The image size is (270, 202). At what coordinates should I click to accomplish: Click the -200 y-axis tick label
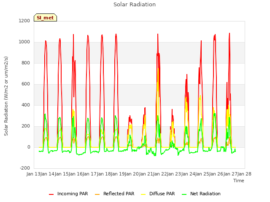pos(25,168)
